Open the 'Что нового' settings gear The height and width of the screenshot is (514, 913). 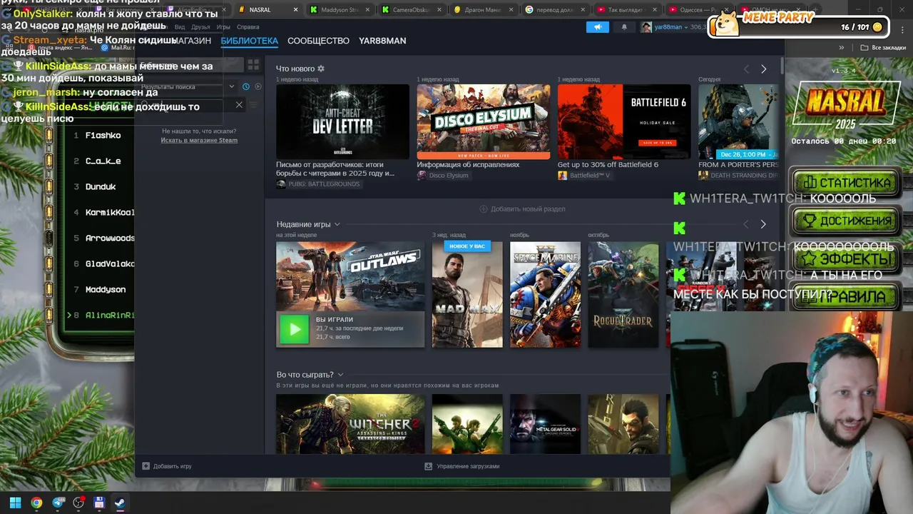tap(321, 69)
